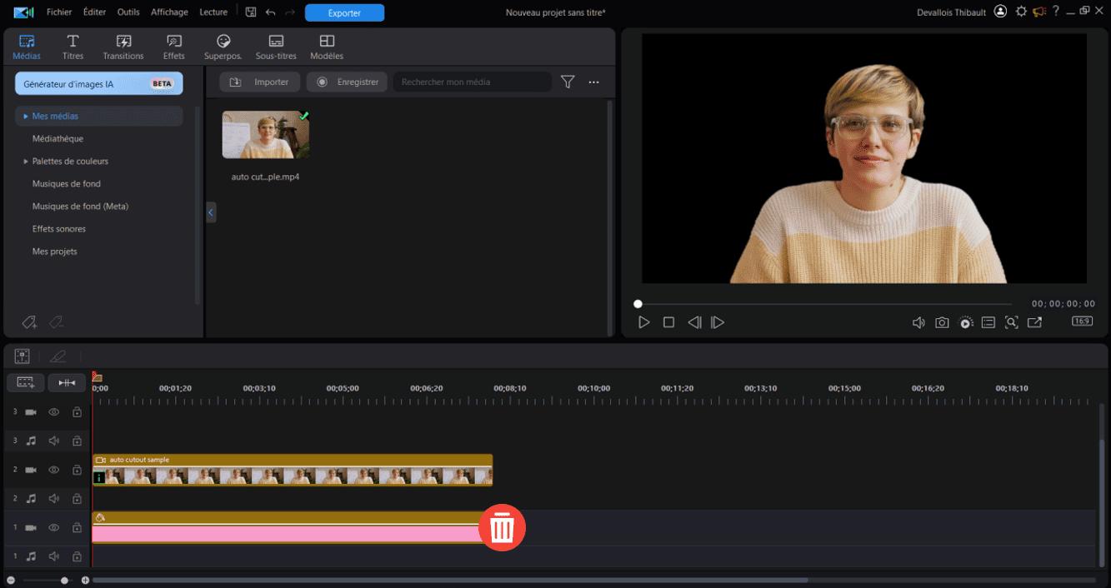This screenshot has height=588, width=1111.
Task: Hide video track 2 with the eye icon
Action: point(53,469)
